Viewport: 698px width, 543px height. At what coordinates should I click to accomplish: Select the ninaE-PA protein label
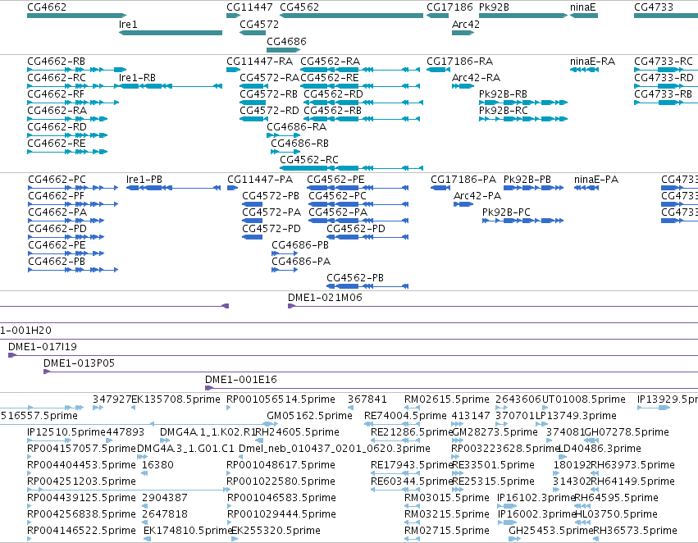tap(596, 180)
